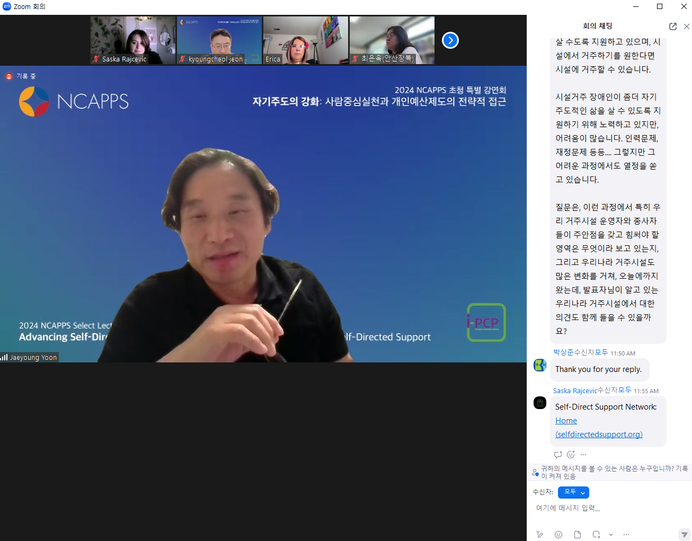Open the Home link in chat
The image size is (692, 541).
pos(566,421)
